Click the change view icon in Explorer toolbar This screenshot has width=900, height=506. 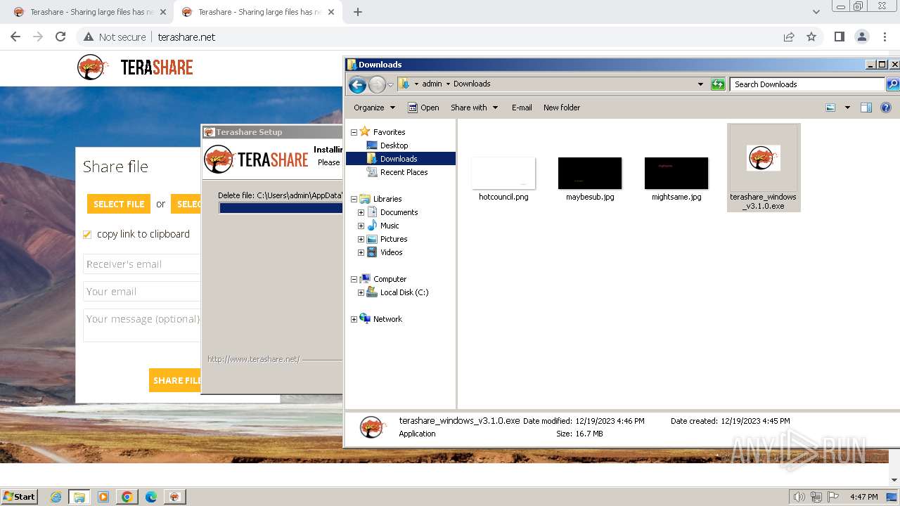(x=830, y=108)
